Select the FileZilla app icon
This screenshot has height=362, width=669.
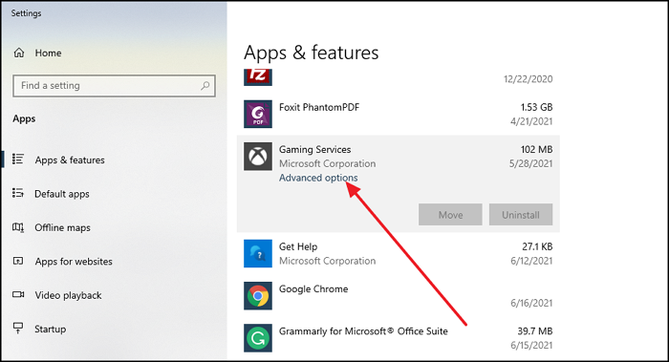(x=258, y=77)
